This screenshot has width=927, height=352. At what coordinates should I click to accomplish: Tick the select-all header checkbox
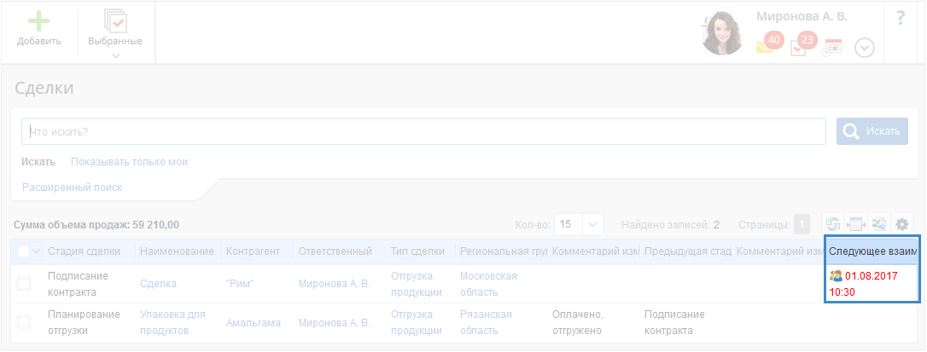(24, 251)
